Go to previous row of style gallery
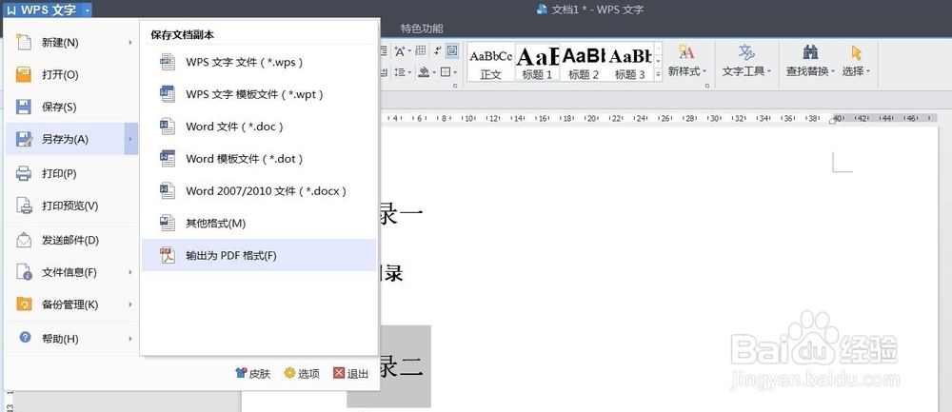Screen dimensions: 952x412 [658, 49]
